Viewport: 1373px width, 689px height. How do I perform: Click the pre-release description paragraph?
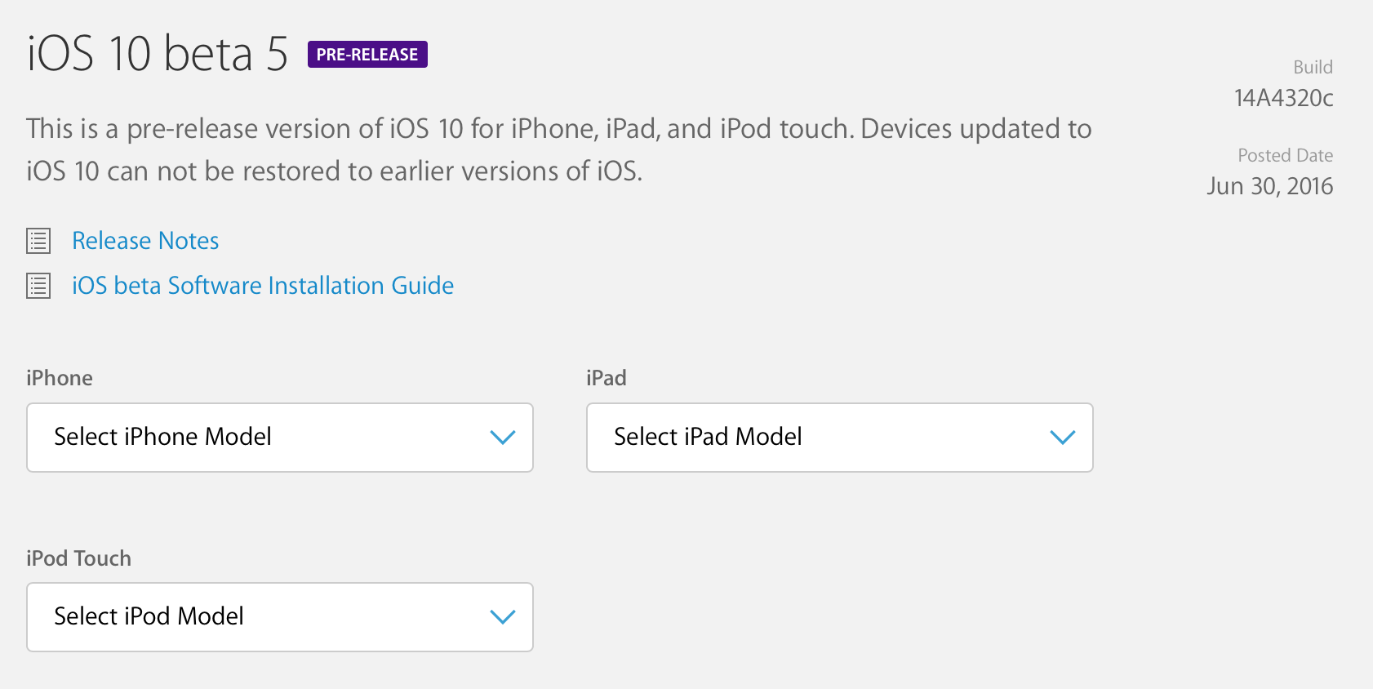[558, 150]
